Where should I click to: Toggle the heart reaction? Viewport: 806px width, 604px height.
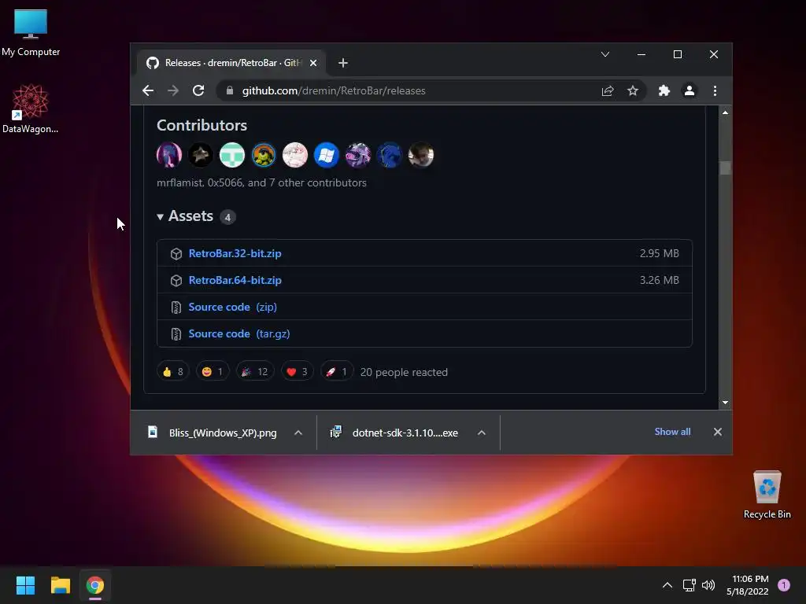click(x=297, y=372)
